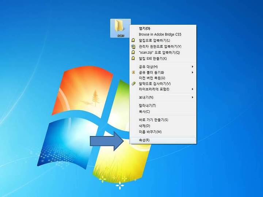The width and height of the screenshot is (263, 197).
Task: Click ALZip icon beside 알집 EXE 만들기(K)
Action: (x=133, y=58)
